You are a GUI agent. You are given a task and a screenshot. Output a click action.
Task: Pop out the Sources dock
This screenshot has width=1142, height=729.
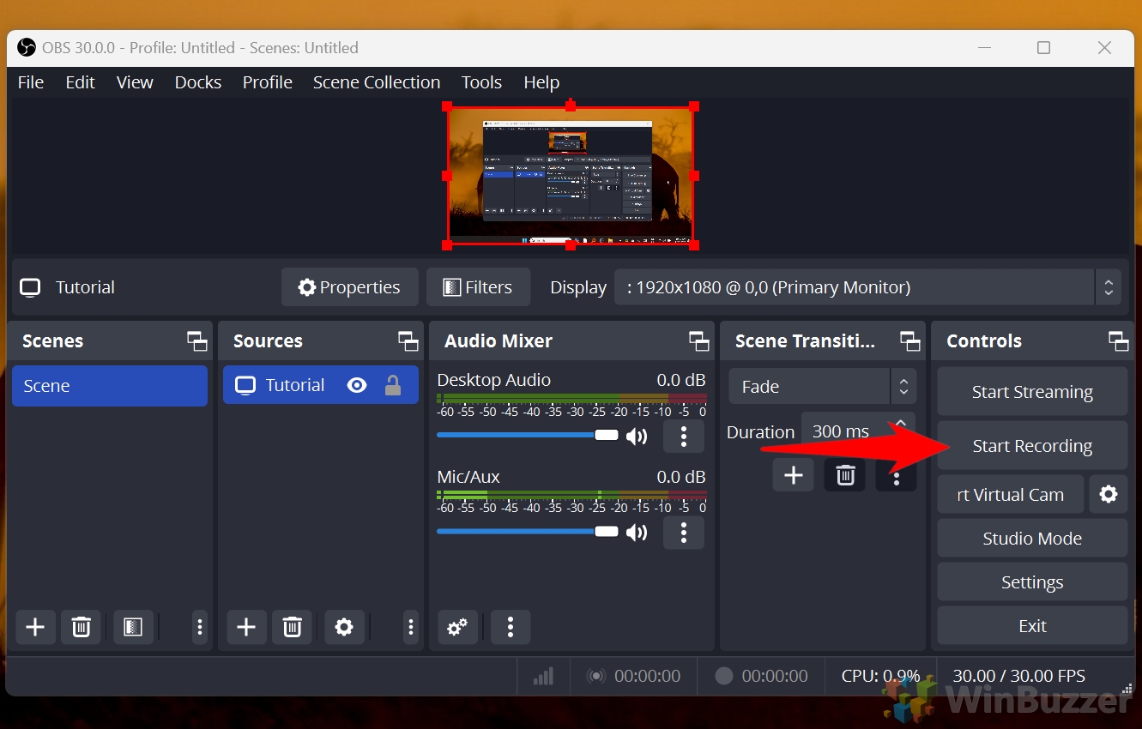408,341
